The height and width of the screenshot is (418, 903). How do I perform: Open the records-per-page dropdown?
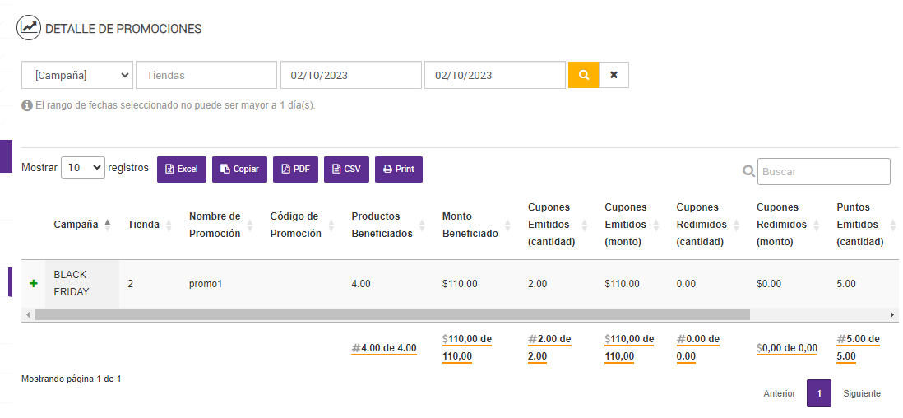[83, 168]
